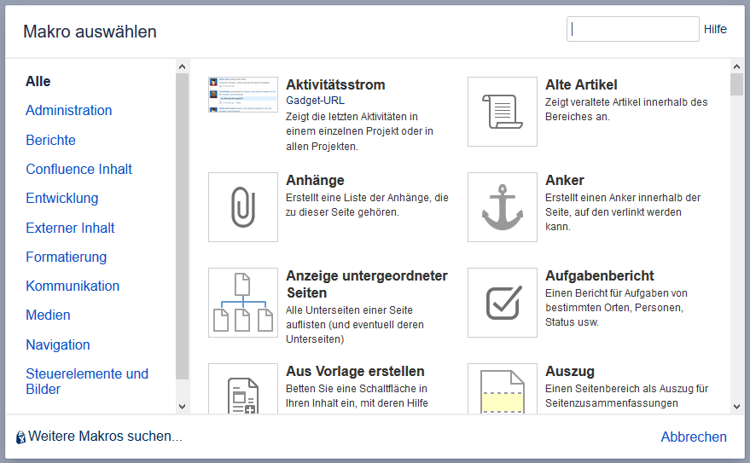Screen dimensions: 750x463
Task: Focus the macro search input field
Action: (633, 29)
